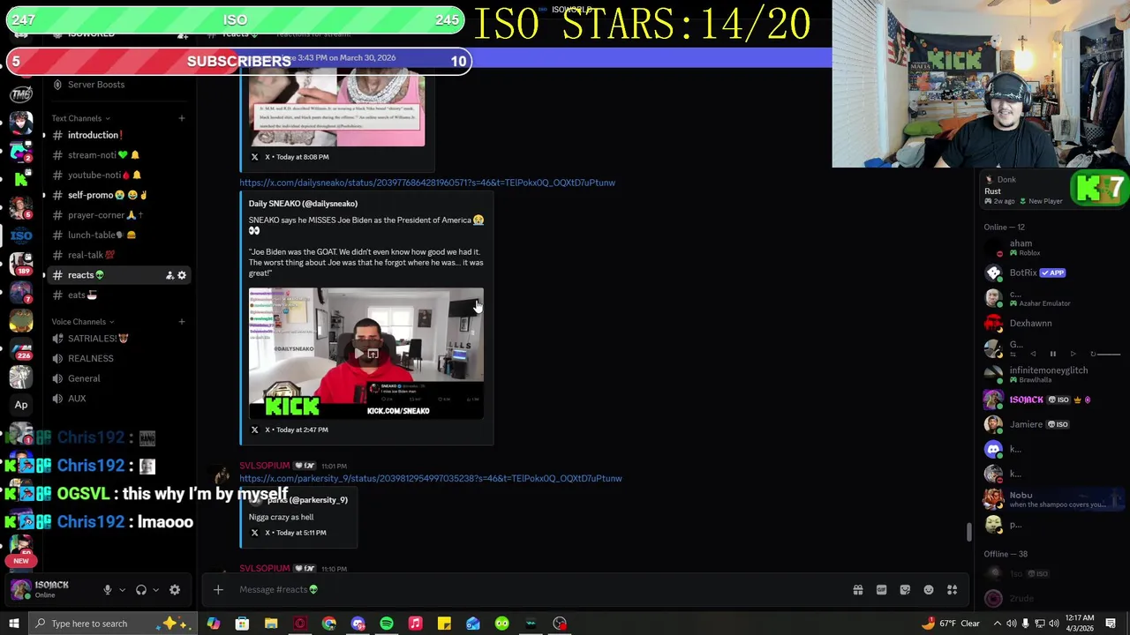Open the sticker picker
This screenshot has height=635, width=1130.
click(x=905, y=590)
